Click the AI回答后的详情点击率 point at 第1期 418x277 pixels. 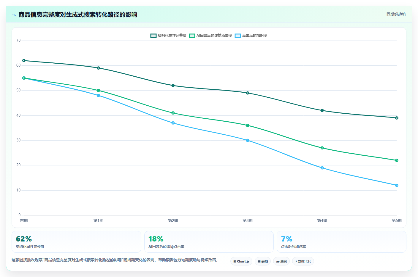[x=99, y=91]
